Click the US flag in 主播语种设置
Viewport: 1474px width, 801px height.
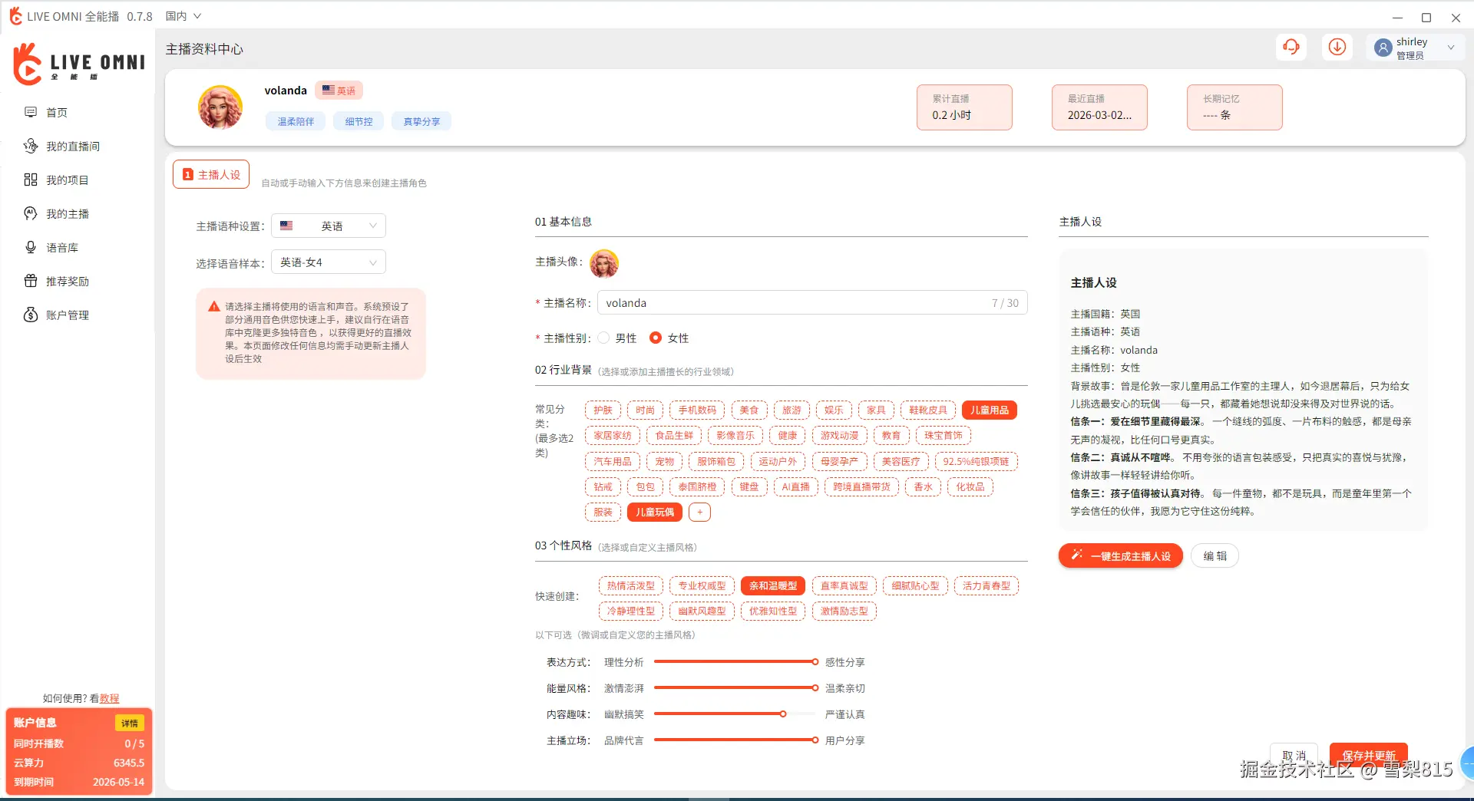pyautogui.click(x=286, y=226)
